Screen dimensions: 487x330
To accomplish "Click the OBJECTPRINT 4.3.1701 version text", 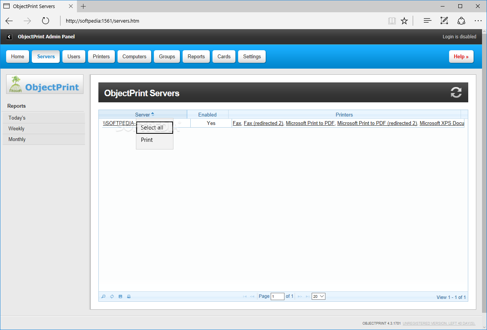I will [x=382, y=323].
